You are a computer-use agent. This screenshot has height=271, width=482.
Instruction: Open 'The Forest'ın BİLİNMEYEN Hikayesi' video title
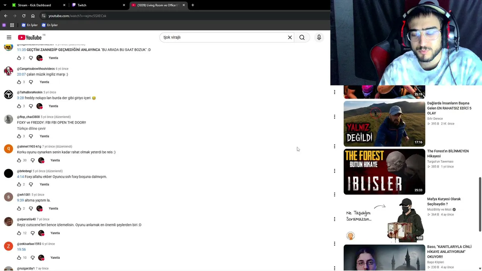coord(448,154)
